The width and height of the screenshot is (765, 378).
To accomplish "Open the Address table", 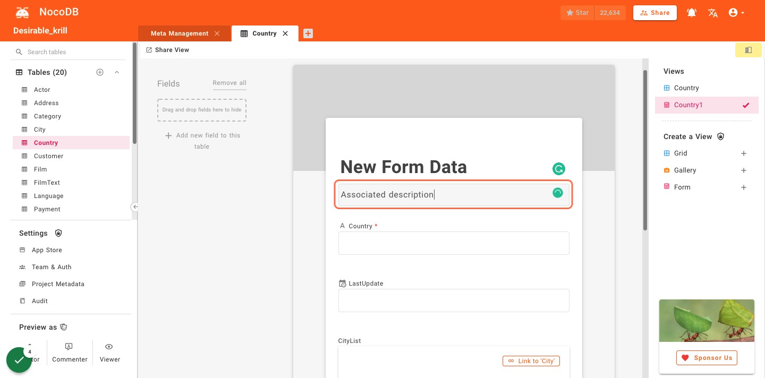I will click(71, 103).
